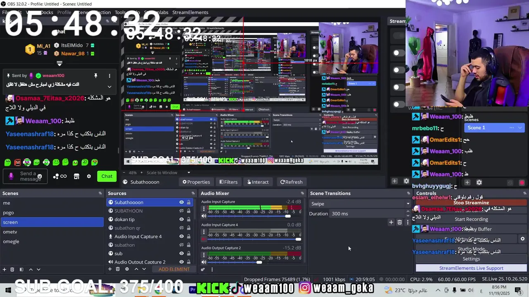Delete selected source with the trash icon
The width and height of the screenshot is (529, 297).
coord(118,269)
